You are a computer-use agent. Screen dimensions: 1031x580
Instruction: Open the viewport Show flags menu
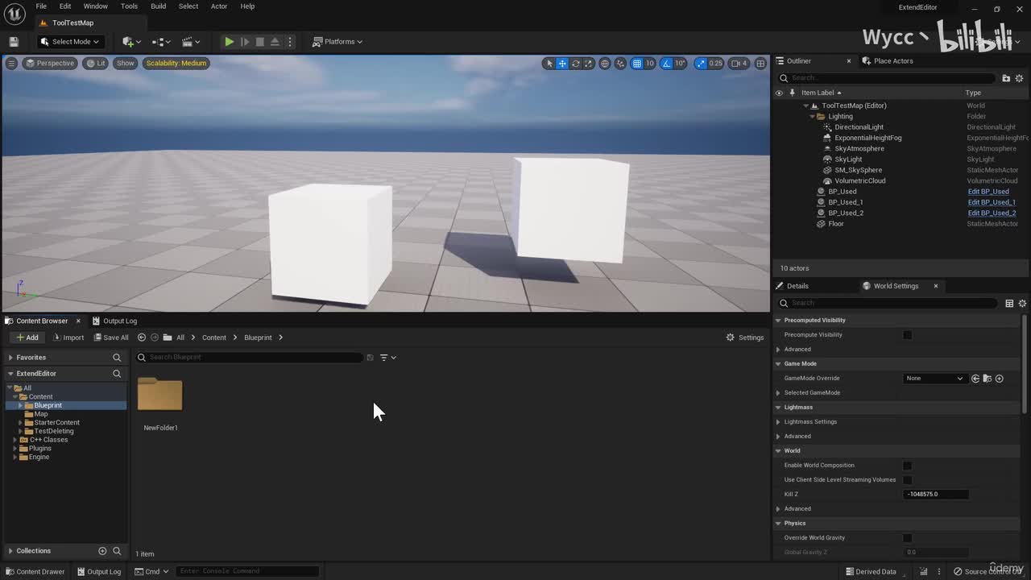[126, 63]
